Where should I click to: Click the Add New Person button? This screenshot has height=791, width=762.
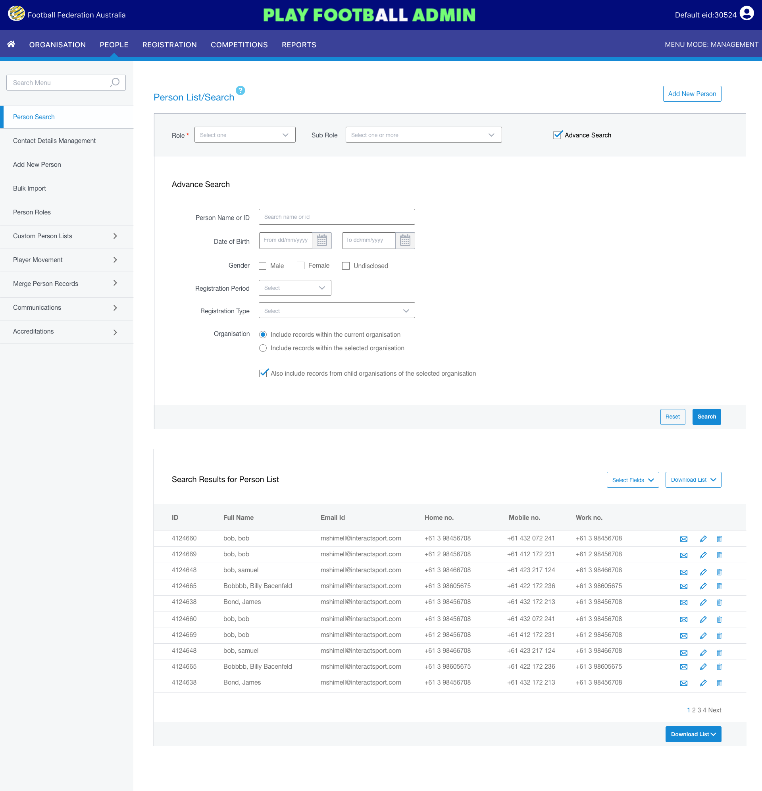click(692, 94)
